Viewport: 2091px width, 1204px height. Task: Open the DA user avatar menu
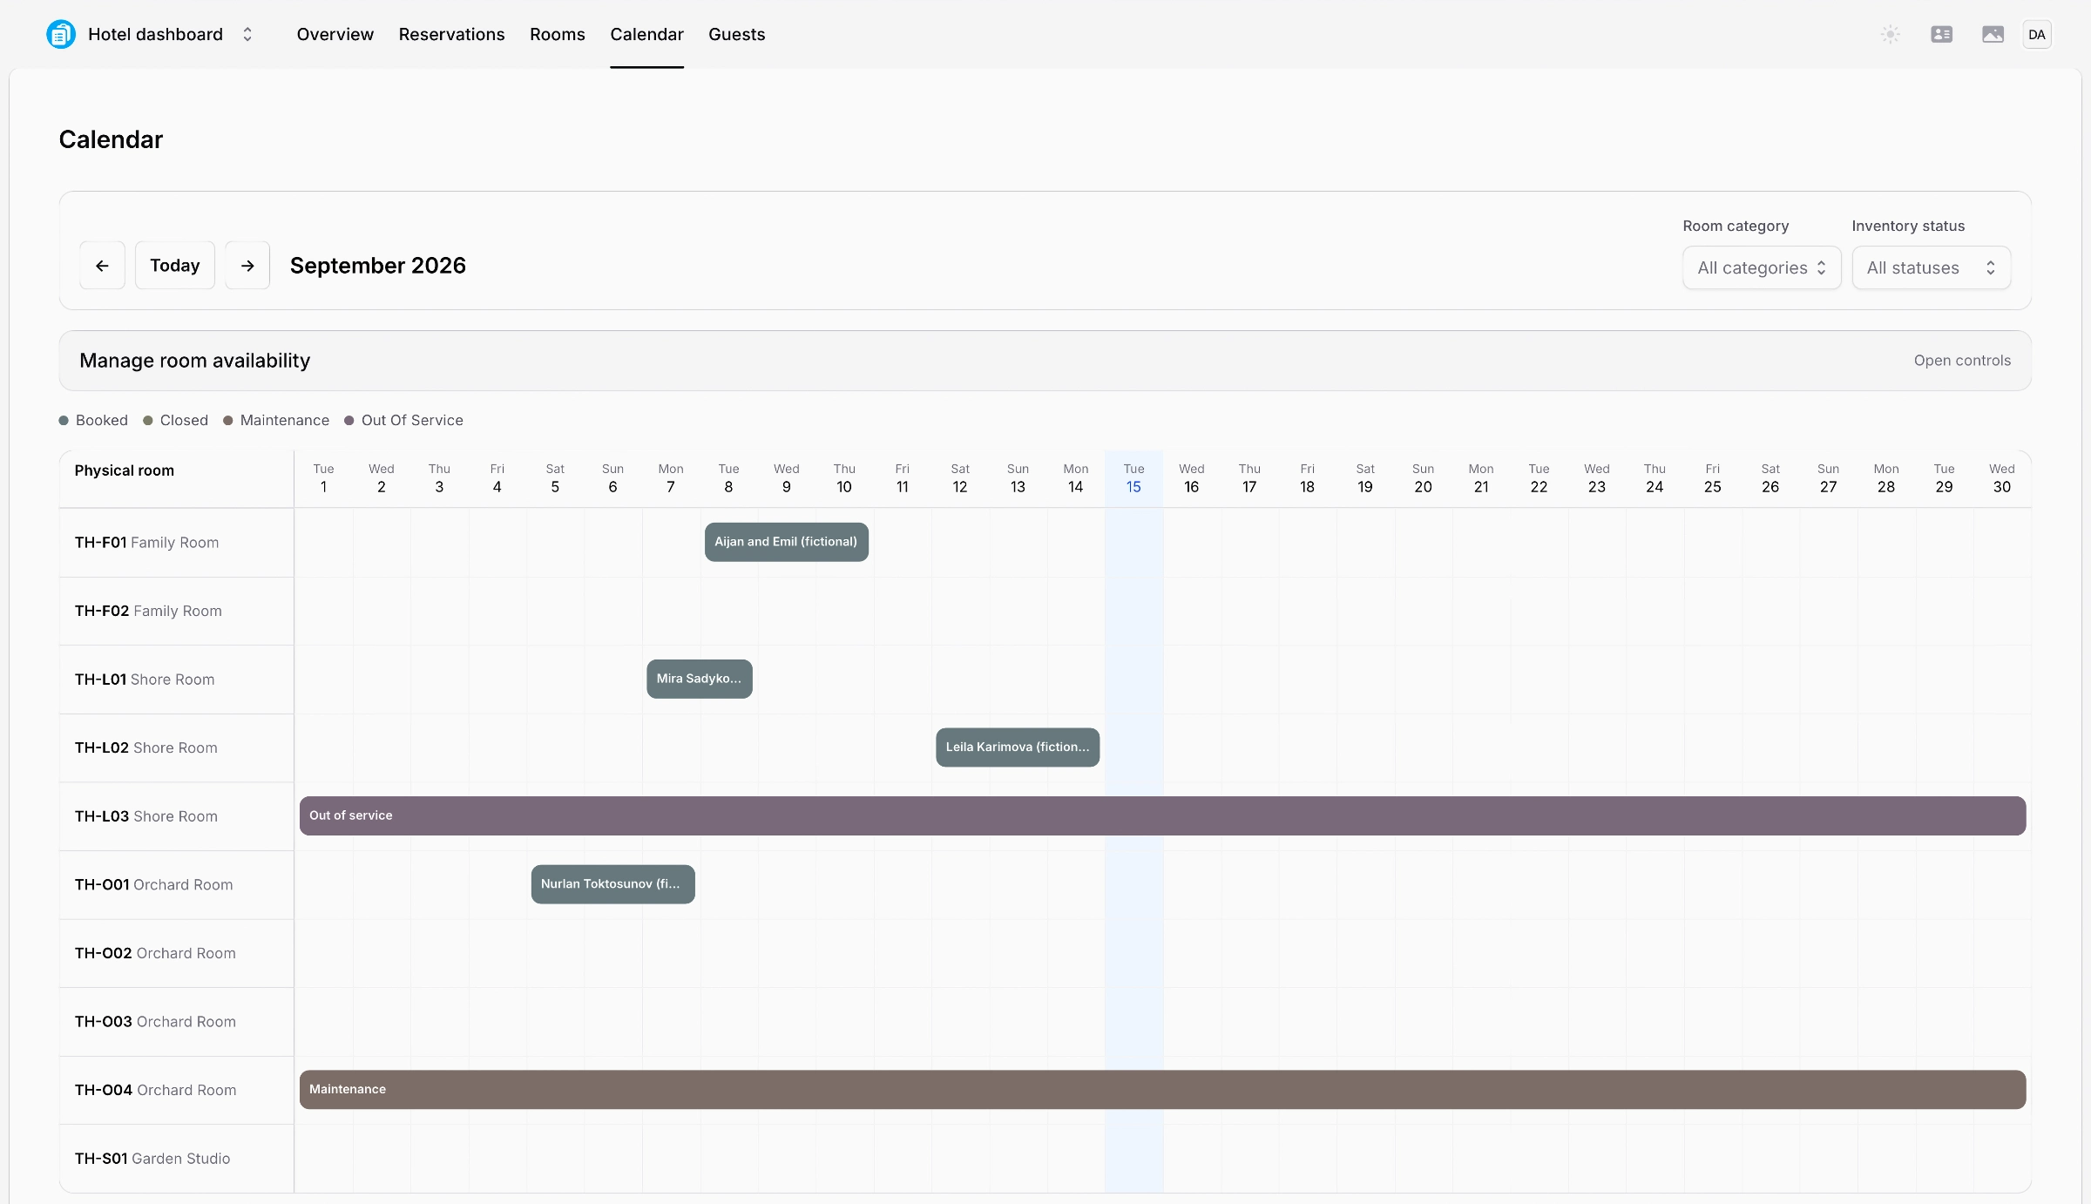(2036, 34)
